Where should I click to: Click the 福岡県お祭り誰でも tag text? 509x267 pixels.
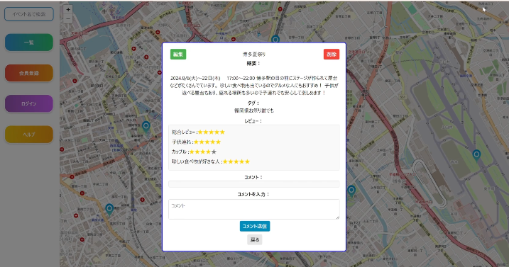click(x=254, y=110)
